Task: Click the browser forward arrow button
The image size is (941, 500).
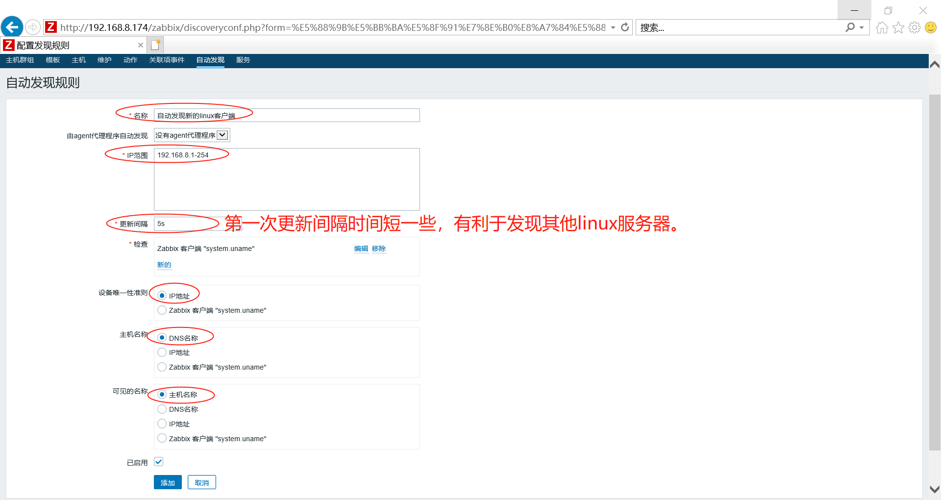Action: click(33, 27)
